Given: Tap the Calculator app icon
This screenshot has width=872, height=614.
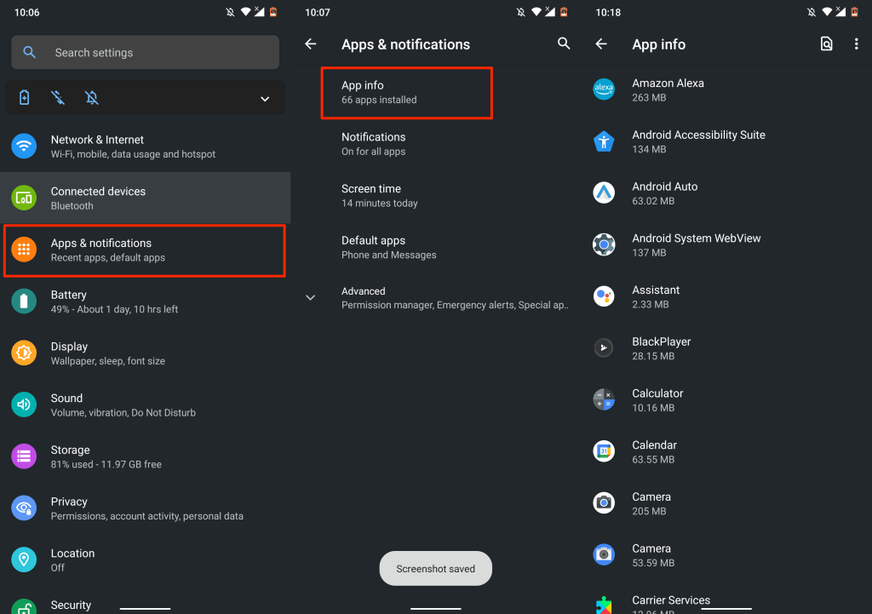Looking at the screenshot, I should [604, 399].
